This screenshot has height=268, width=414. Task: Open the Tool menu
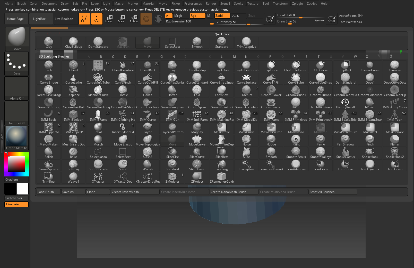click(265, 4)
